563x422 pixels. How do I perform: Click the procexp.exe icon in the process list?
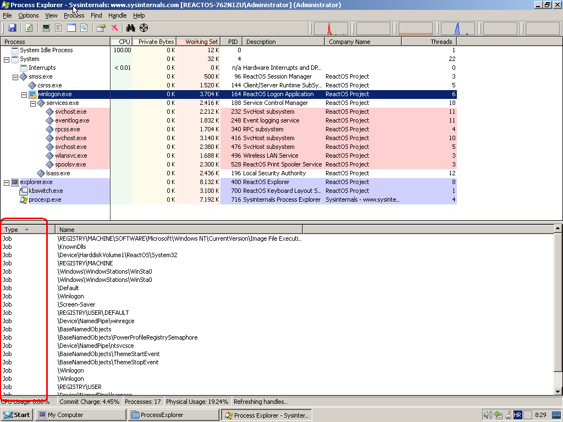24,200
